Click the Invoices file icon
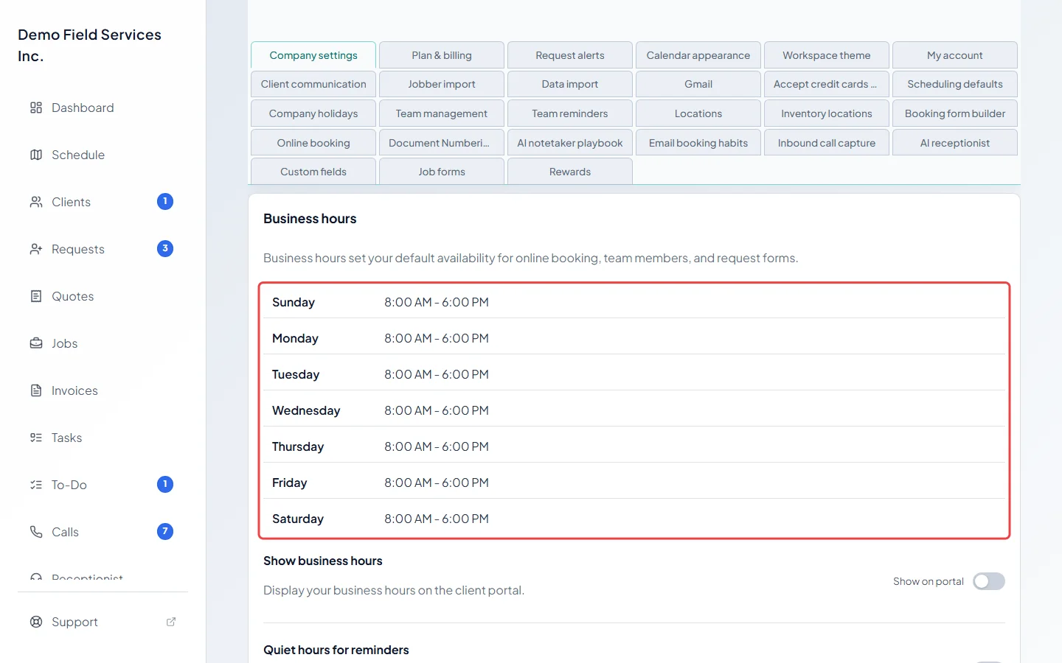The height and width of the screenshot is (663, 1062). (36, 390)
